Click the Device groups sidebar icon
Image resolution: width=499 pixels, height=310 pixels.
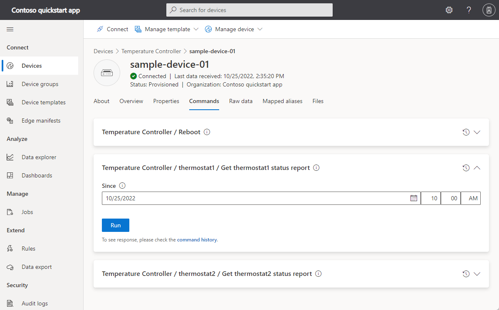10,84
